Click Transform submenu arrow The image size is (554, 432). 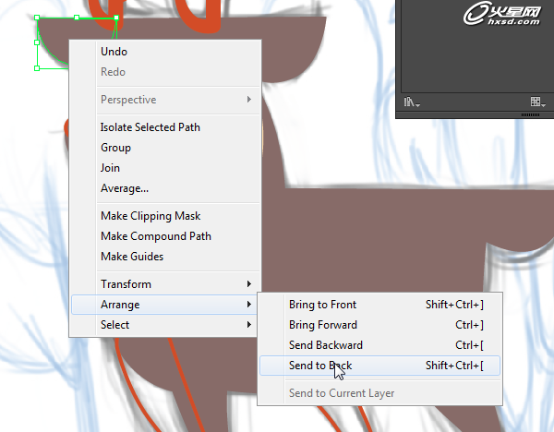coord(249,284)
